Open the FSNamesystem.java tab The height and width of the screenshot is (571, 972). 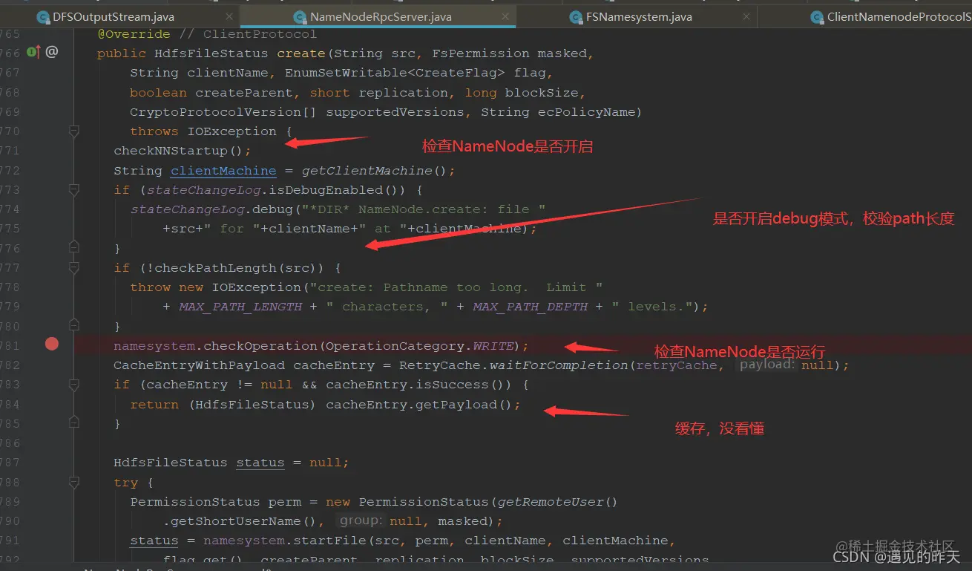click(x=638, y=16)
